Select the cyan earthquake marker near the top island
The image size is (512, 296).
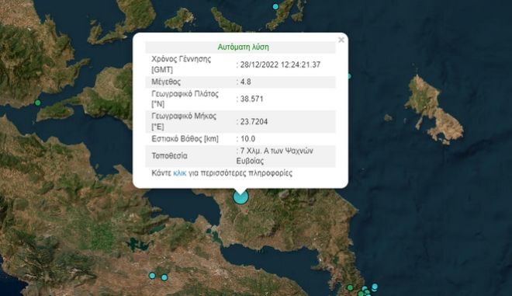pyautogui.click(x=275, y=6)
